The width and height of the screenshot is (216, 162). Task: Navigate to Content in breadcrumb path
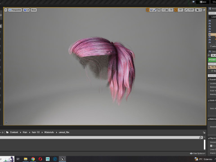14,132
